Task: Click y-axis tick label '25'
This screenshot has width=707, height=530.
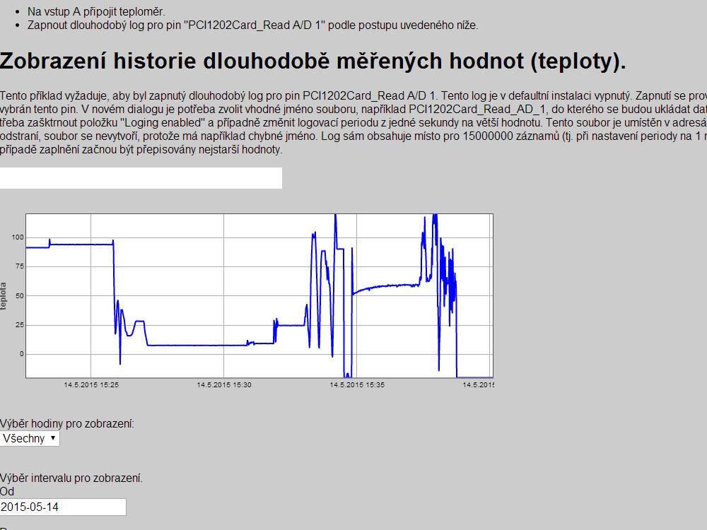Action: (19, 325)
